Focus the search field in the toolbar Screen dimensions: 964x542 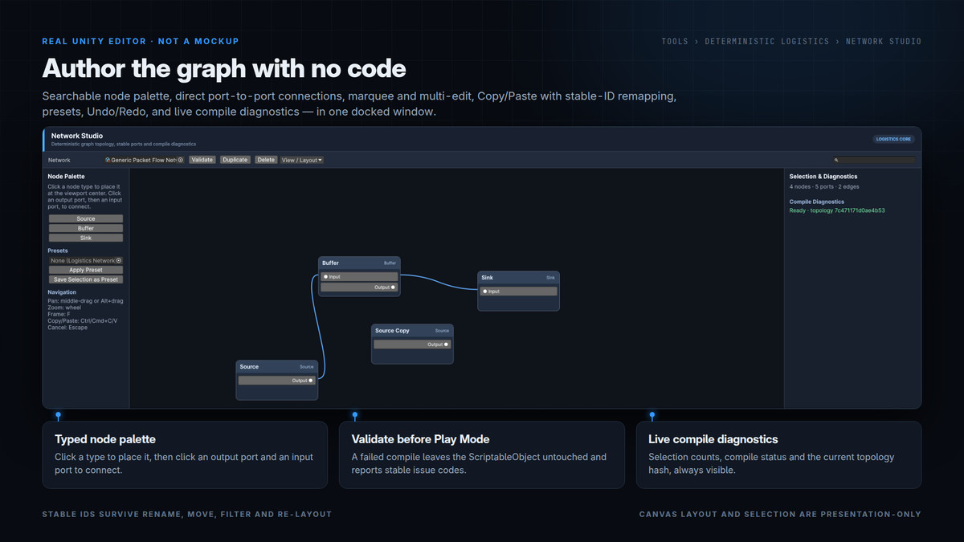[874, 160]
